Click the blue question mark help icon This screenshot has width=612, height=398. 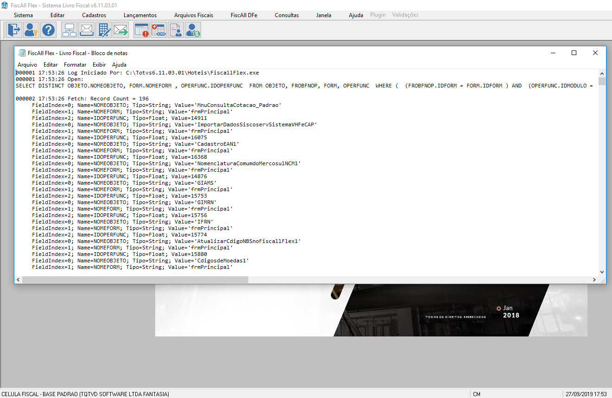click(x=48, y=31)
